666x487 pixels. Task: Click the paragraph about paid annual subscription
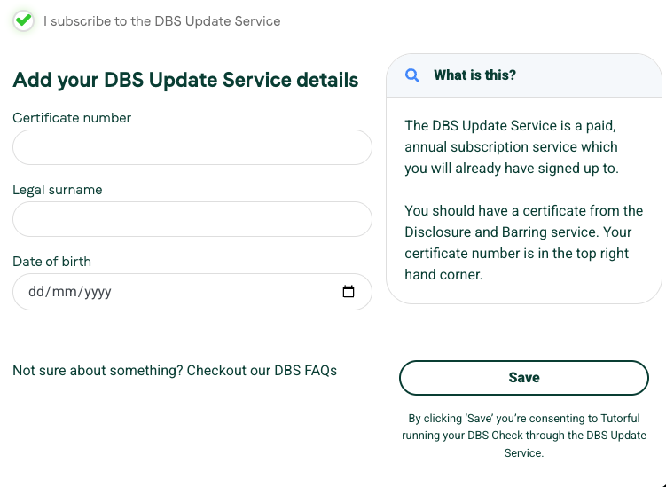[x=512, y=147]
